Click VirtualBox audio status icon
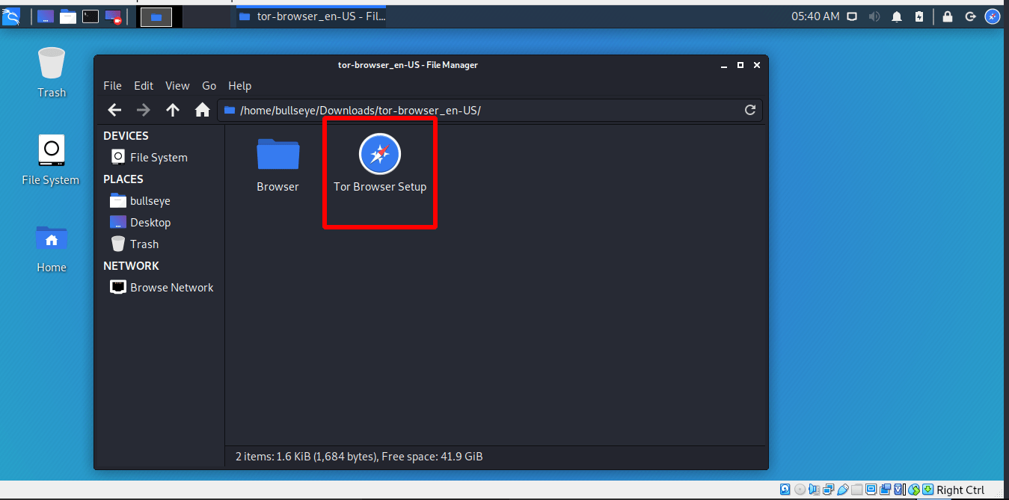 (x=814, y=490)
